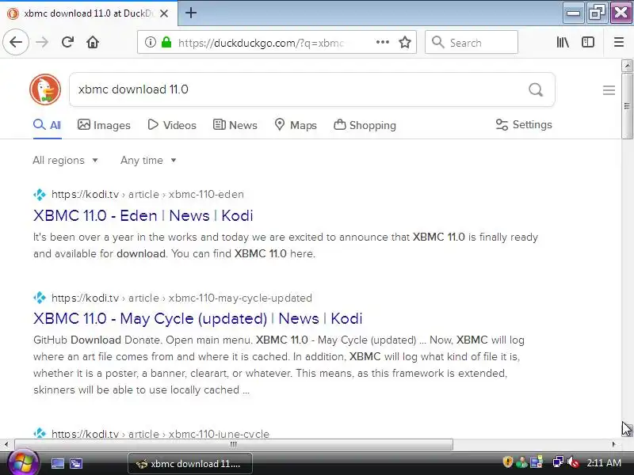Open DuckDuckGo Settings

point(524,124)
